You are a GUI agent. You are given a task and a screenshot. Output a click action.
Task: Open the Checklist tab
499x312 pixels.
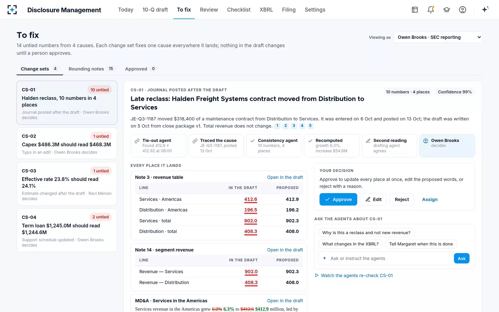tap(239, 10)
